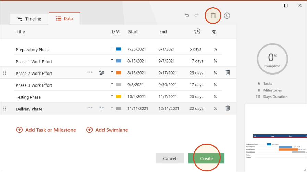The width and height of the screenshot is (307, 172).
Task: Select the Data tab
Action: (64, 18)
